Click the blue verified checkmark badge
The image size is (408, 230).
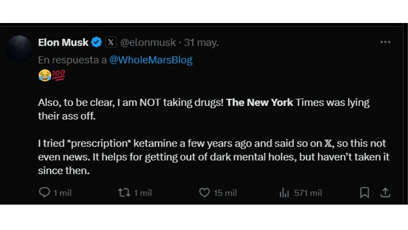(96, 42)
